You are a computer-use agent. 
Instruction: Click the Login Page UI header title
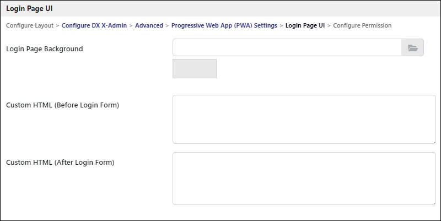pos(29,8)
